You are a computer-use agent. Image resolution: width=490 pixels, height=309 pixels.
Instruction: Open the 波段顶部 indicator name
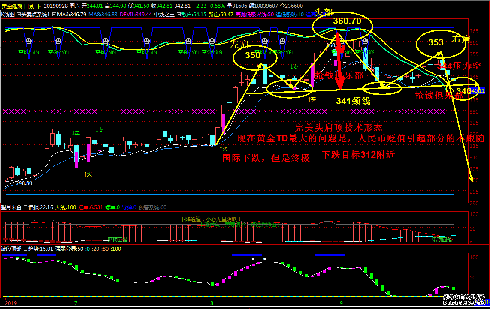(x=11, y=249)
